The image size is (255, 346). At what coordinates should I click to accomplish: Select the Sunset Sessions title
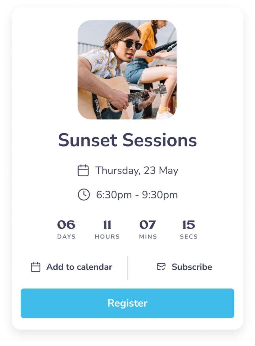(127, 139)
